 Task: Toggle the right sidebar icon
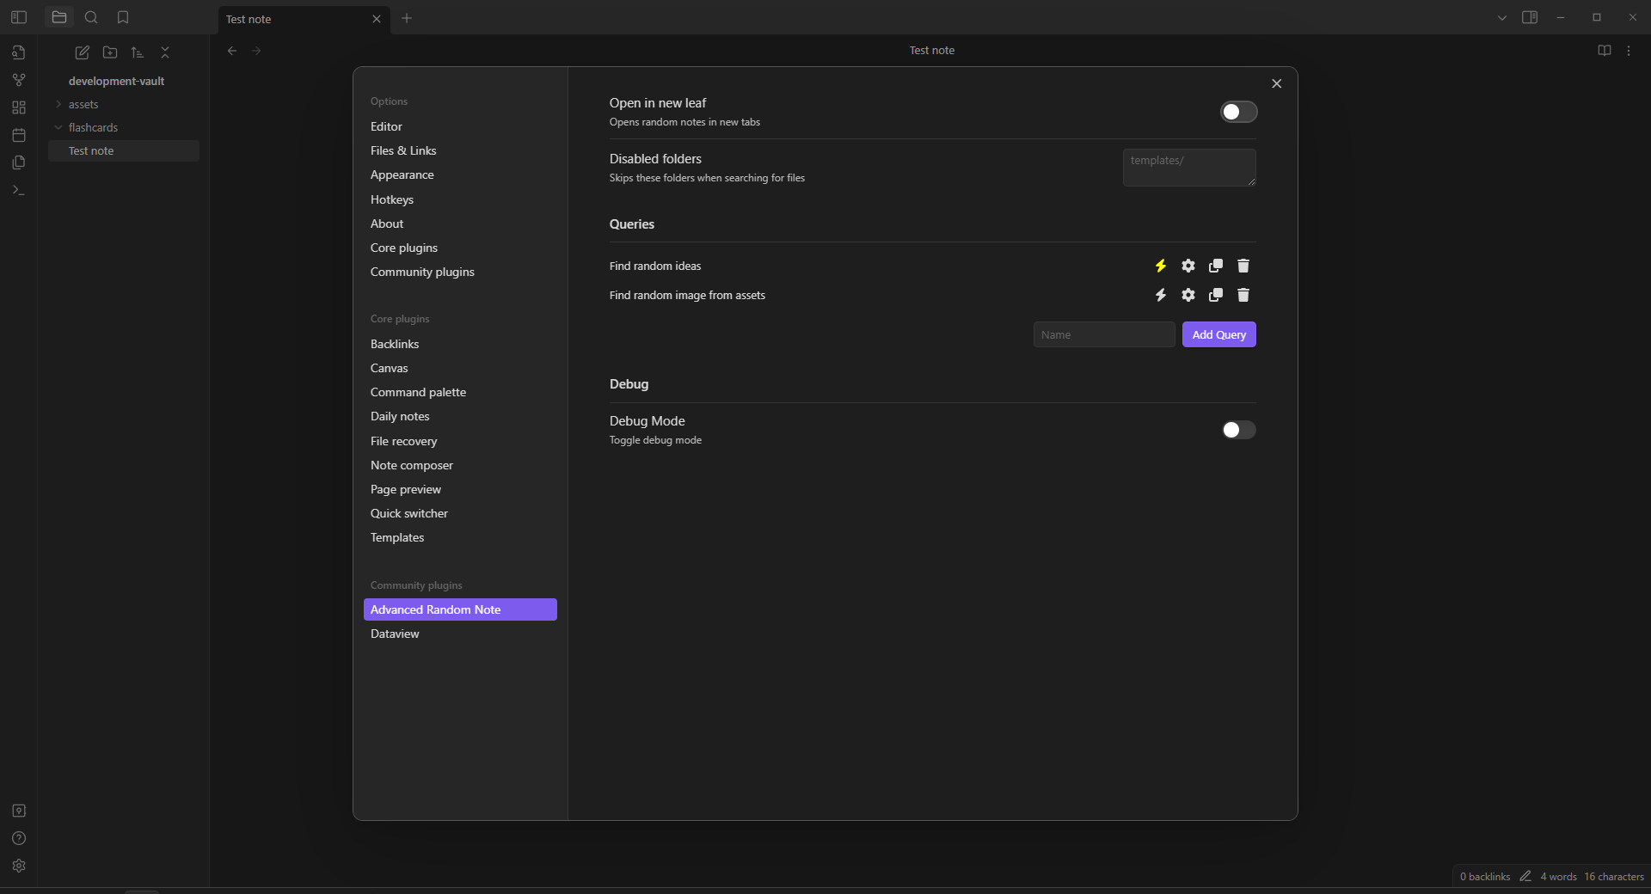pyautogui.click(x=1530, y=17)
